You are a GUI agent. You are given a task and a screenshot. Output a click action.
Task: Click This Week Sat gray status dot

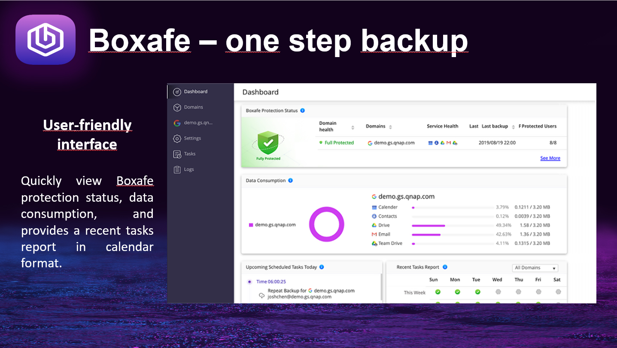(558, 292)
